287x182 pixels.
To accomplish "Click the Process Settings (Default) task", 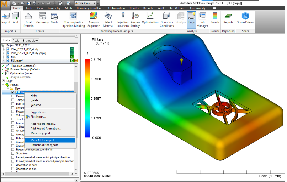I will [x=25, y=69].
